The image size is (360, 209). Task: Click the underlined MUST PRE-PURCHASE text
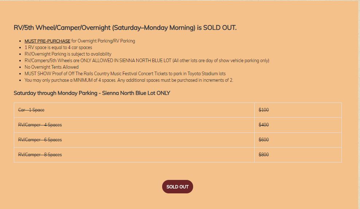(x=47, y=41)
